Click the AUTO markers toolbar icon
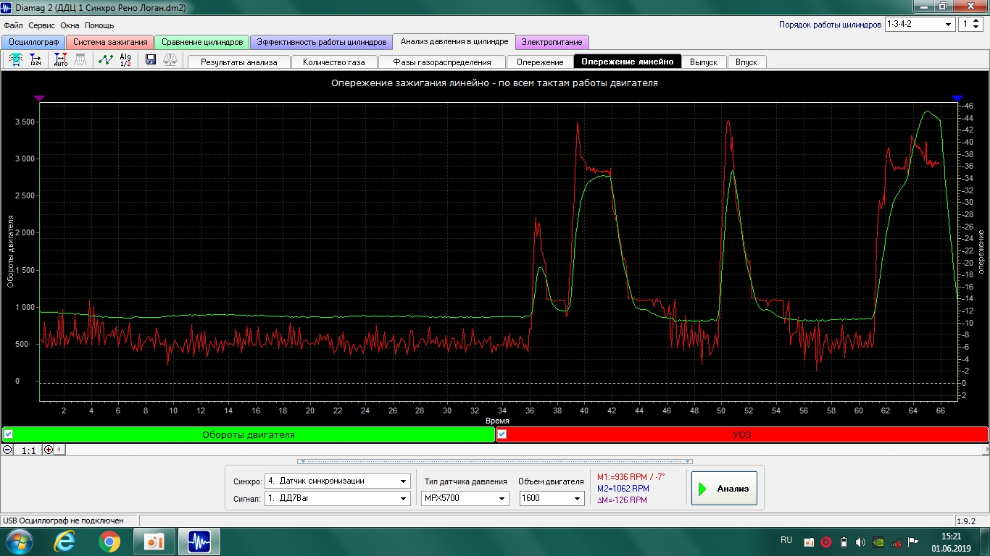The image size is (990, 556). click(x=61, y=60)
